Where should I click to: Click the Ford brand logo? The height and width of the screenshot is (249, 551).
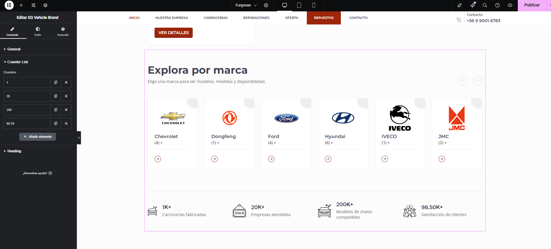286,118
